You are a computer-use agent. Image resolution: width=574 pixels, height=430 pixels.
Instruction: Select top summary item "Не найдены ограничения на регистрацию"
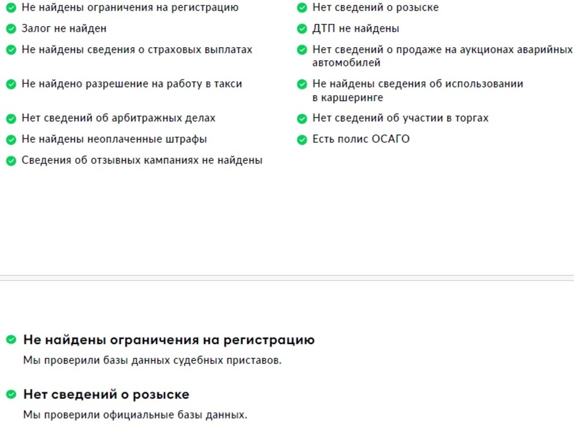pyautogui.click(x=130, y=8)
